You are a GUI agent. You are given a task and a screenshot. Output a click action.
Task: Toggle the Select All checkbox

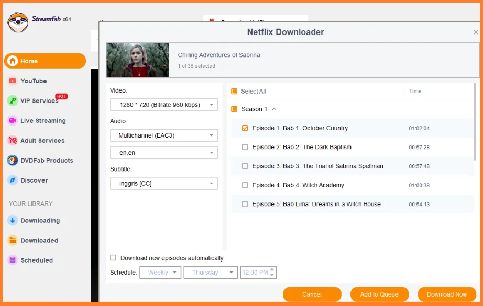point(234,92)
